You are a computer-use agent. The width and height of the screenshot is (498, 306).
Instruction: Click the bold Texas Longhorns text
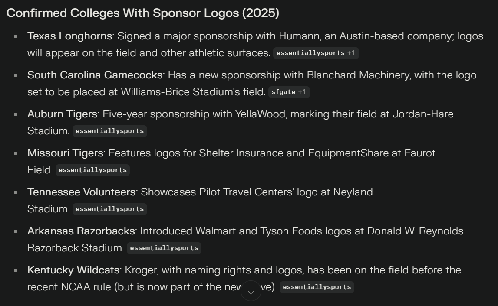(x=69, y=36)
